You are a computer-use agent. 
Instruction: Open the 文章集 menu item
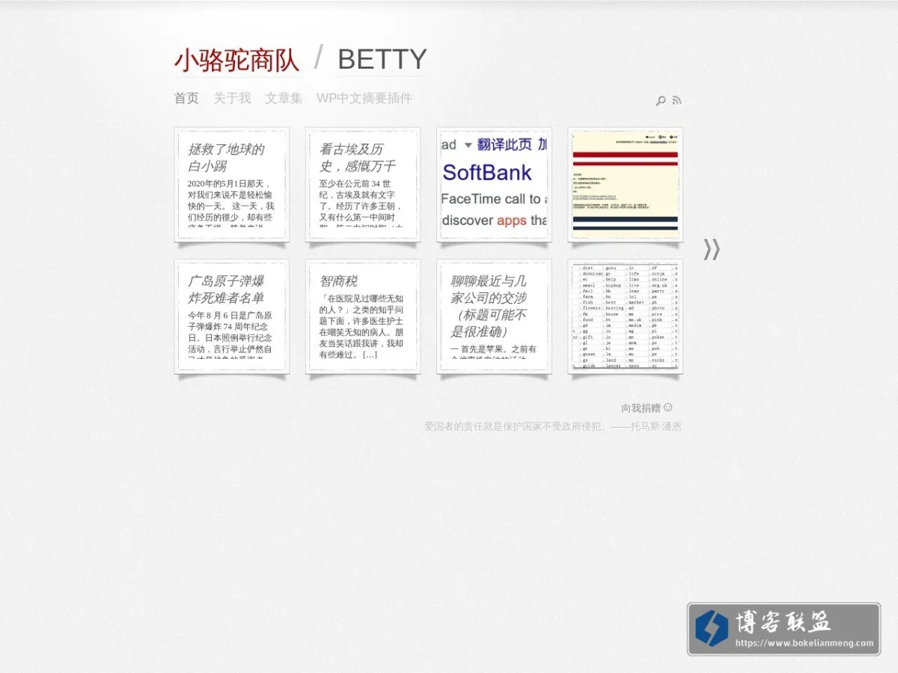coord(284,98)
